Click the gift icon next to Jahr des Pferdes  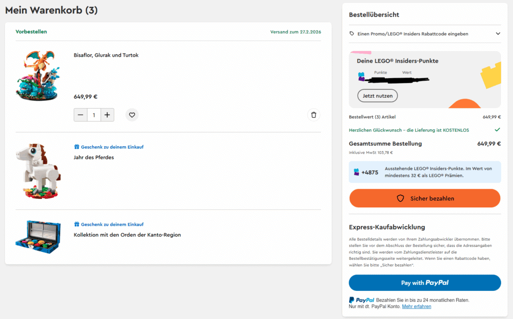(77, 147)
